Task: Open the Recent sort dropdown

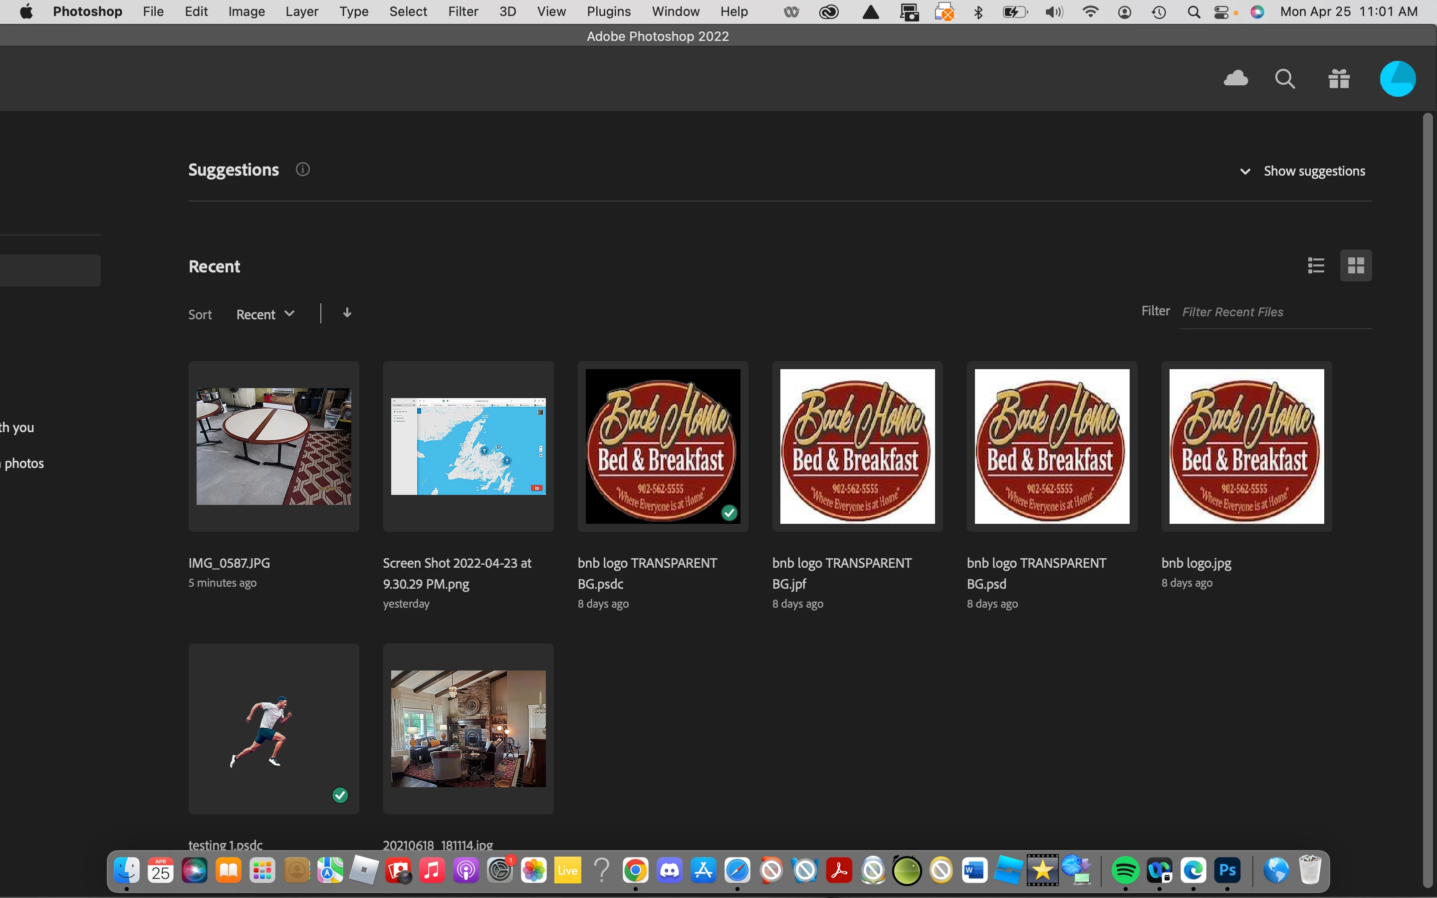Action: click(265, 314)
